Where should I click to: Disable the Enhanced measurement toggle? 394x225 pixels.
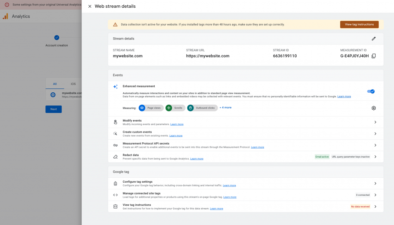[371, 91]
